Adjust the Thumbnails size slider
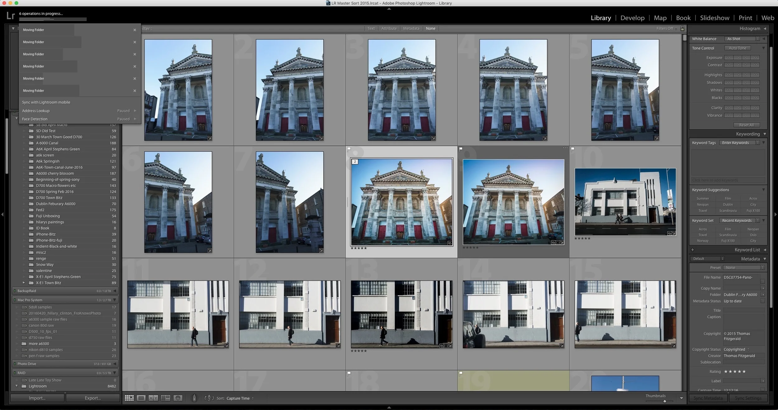The height and width of the screenshot is (410, 778). click(x=664, y=401)
